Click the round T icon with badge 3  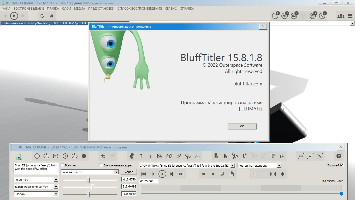(275, 16)
